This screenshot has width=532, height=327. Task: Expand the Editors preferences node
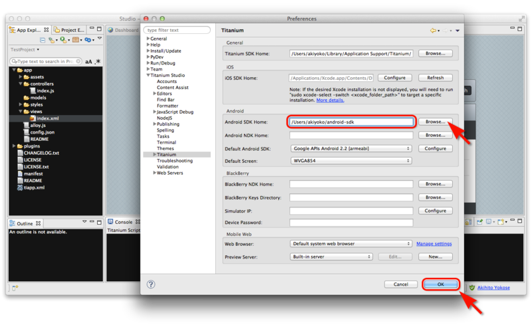pos(154,94)
